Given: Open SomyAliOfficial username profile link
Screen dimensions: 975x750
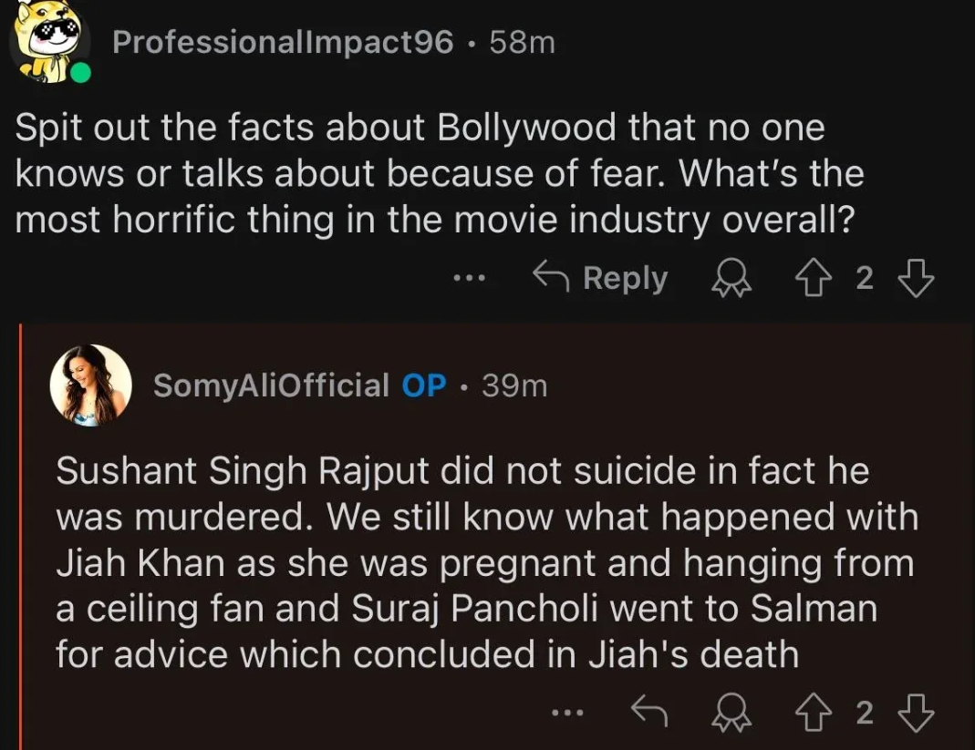Looking at the screenshot, I should point(271,385).
